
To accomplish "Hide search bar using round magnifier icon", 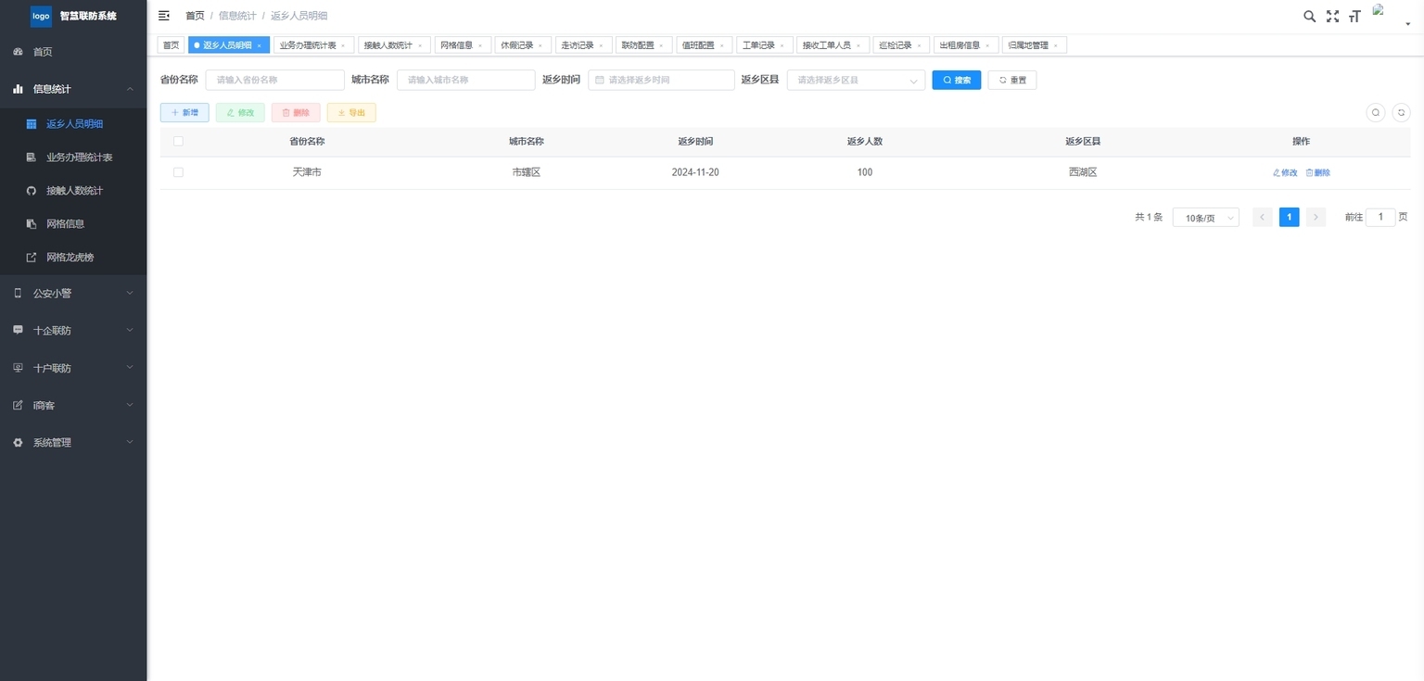I will (x=1376, y=112).
